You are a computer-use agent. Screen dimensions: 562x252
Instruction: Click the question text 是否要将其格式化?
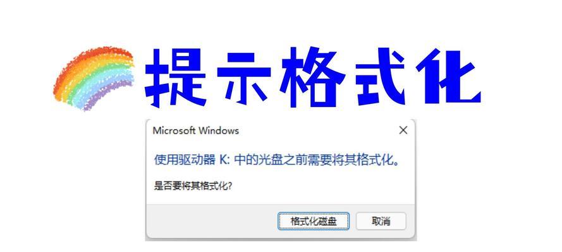click(193, 186)
